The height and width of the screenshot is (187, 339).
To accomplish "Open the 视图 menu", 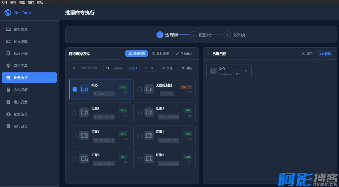I will [22, 2].
